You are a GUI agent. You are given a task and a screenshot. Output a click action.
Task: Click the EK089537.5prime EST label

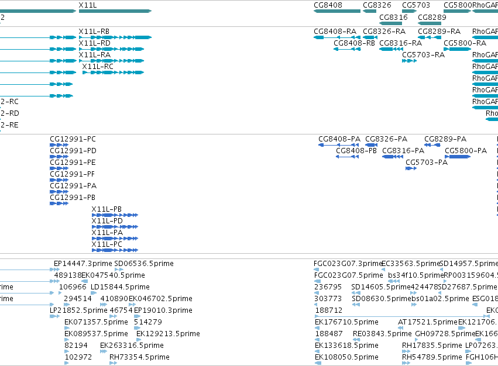(96, 334)
